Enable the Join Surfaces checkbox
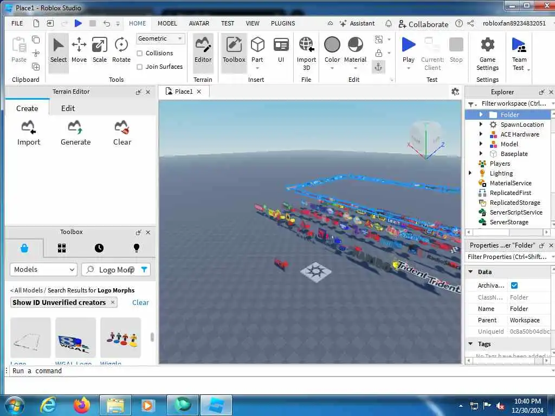The width and height of the screenshot is (555, 416). (139, 67)
